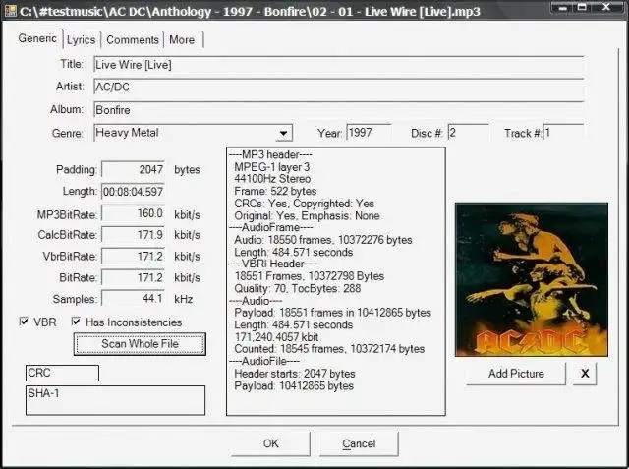629x469 pixels.
Task: Expand the Genre dropdown arrow
Action: click(284, 133)
